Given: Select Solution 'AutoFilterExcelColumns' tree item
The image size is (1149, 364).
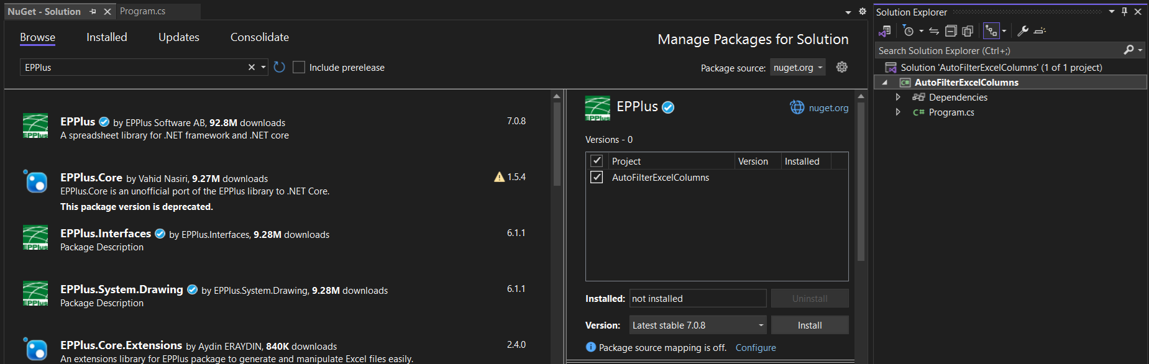Looking at the screenshot, I should [1001, 67].
